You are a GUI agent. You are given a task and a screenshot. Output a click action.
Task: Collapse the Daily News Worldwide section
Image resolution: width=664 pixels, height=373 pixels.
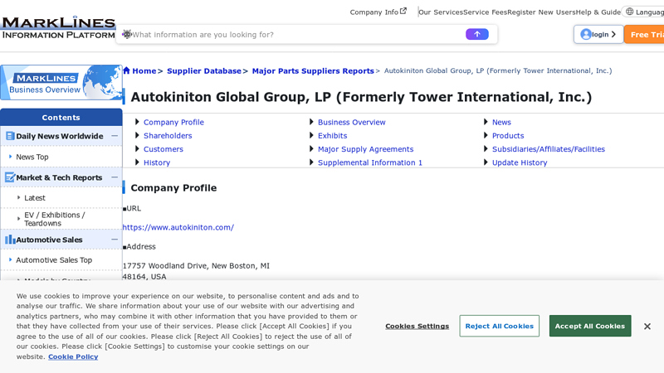[115, 136]
